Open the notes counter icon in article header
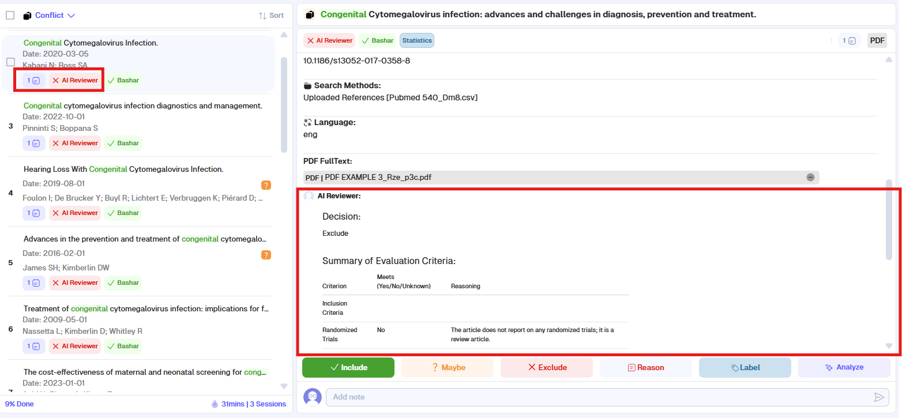The width and height of the screenshot is (902, 418). (850, 40)
